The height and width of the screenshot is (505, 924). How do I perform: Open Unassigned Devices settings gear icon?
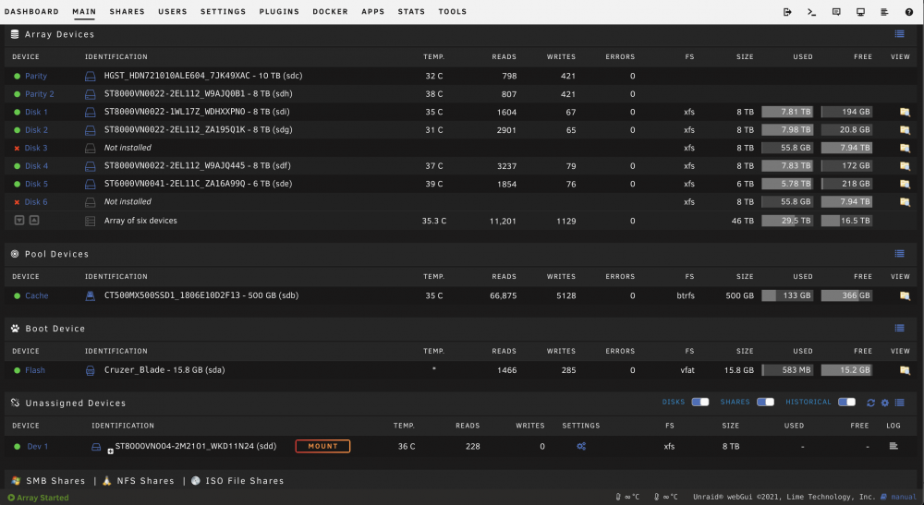[884, 403]
